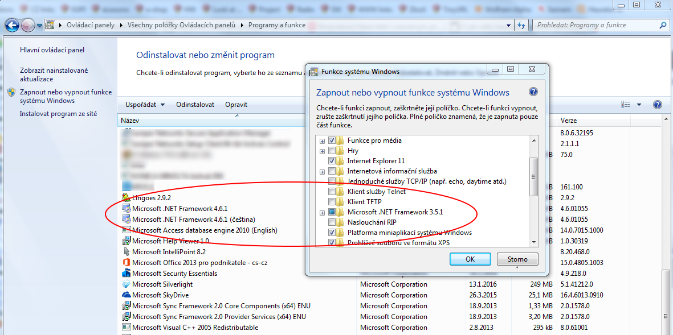
Task: Uncheck the Internet Explorer 11 checkbox
Action: [332, 161]
